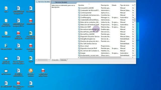Click the left pane scroll-left arrow
The height and width of the screenshot is (90, 161).
coord(36,60)
